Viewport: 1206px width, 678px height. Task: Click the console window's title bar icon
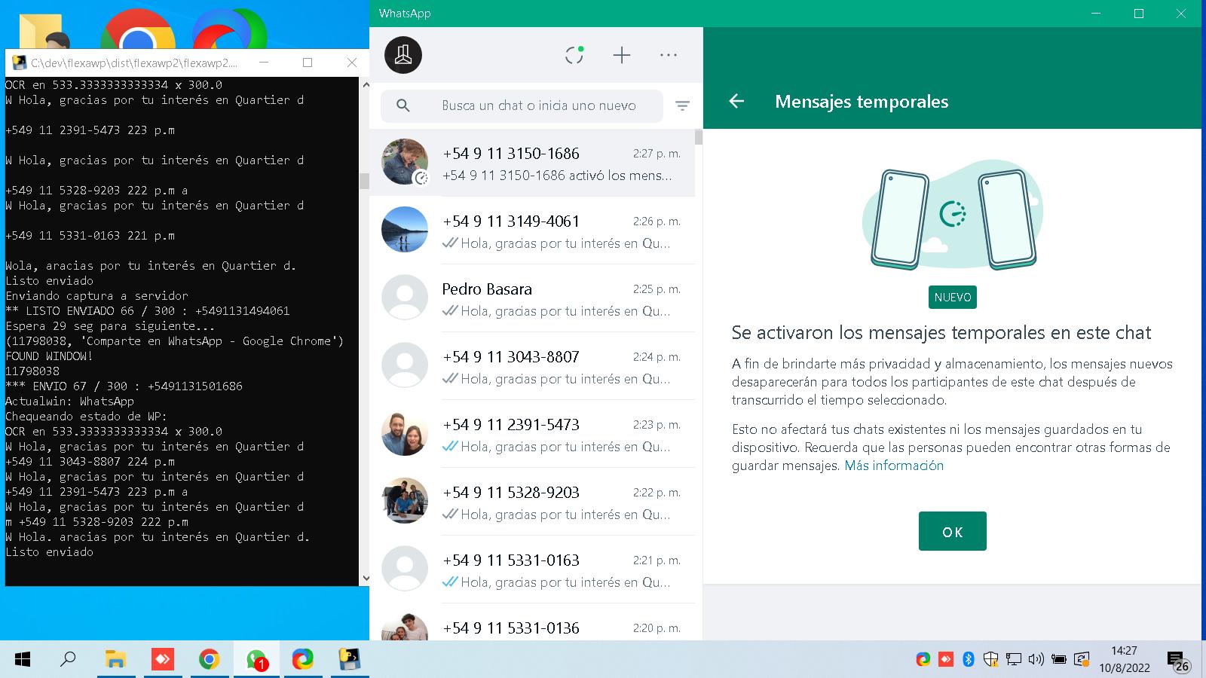(x=20, y=63)
